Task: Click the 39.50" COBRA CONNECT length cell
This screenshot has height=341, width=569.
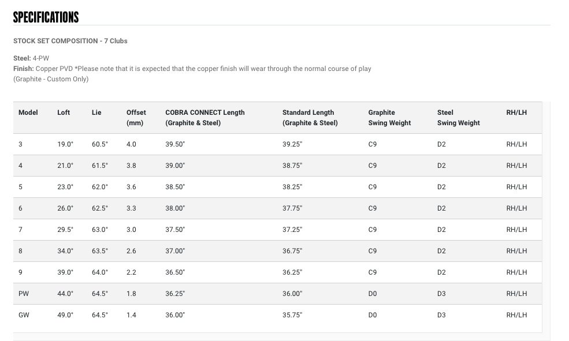Action: click(175, 144)
